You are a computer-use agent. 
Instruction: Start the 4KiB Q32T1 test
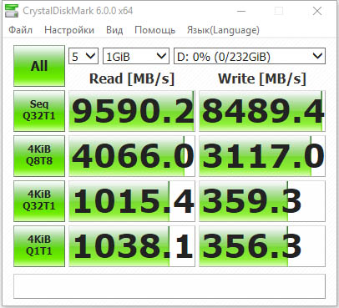39,201
